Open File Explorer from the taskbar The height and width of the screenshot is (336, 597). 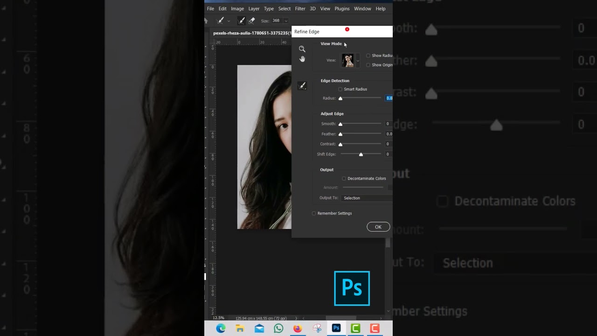tap(240, 329)
